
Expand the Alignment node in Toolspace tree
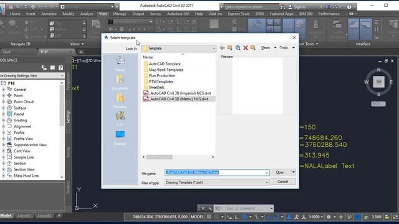coord(3,126)
